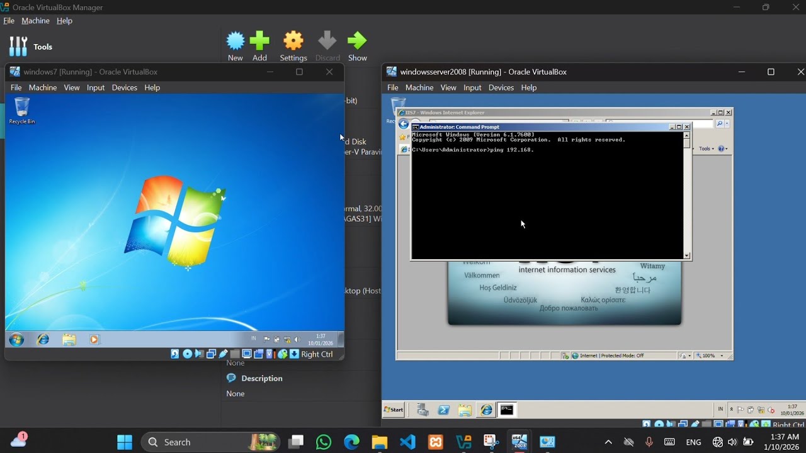
Task: Click the host Task View button
Action: pyautogui.click(x=296, y=442)
